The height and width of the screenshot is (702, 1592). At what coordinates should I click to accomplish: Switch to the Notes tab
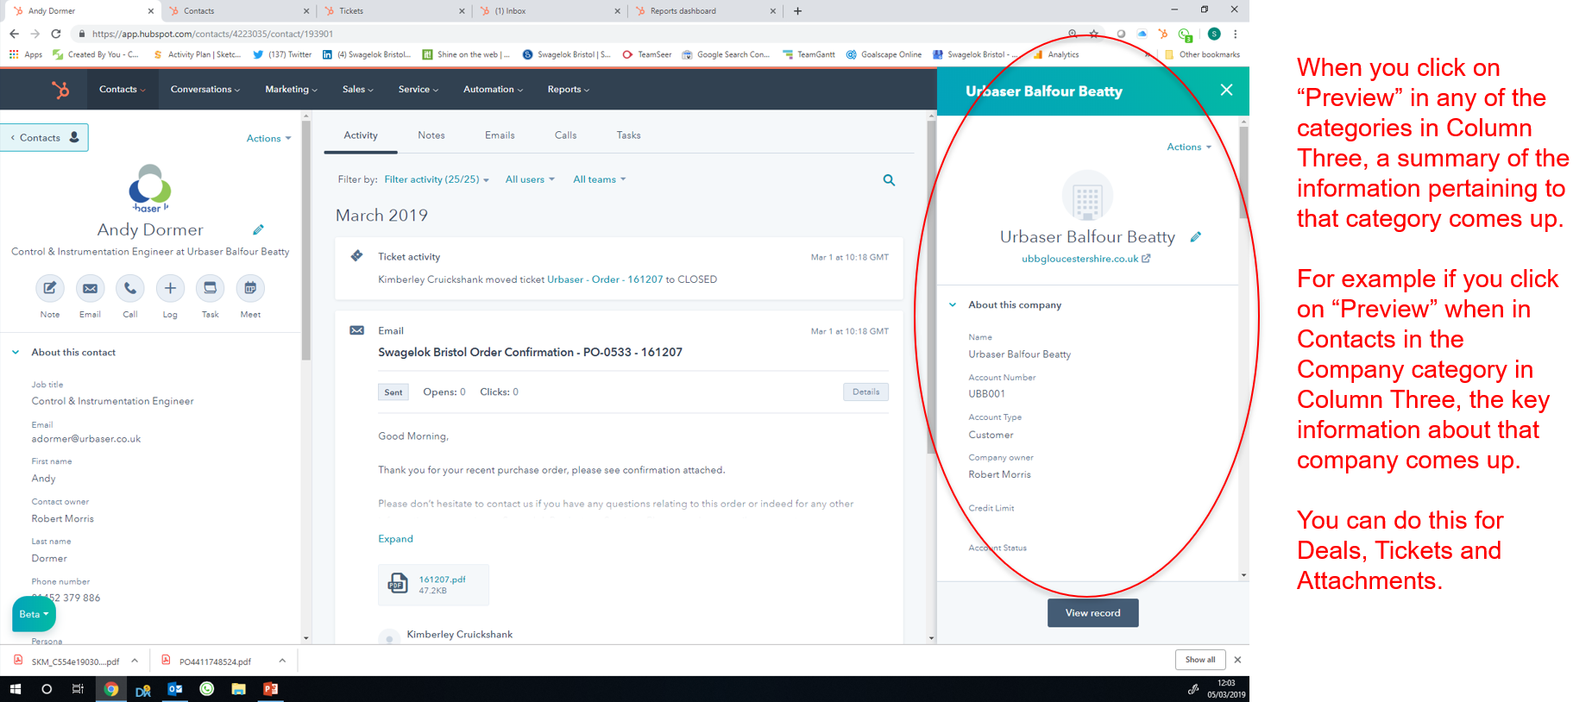[x=431, y=135]
